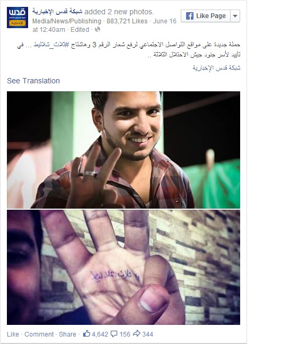Click the Comment action link
This screenshot has height=344, width=299.
click(39, 334)
